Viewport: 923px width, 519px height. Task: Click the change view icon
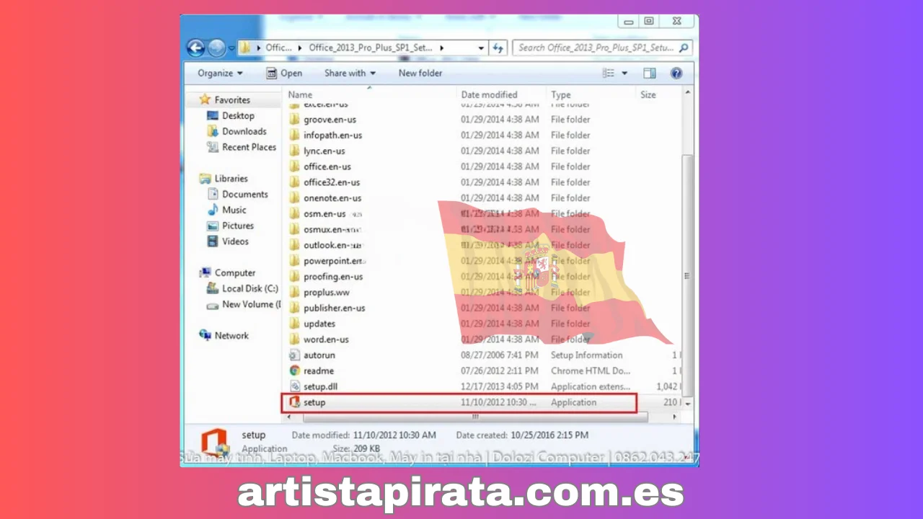click(609, 73)
